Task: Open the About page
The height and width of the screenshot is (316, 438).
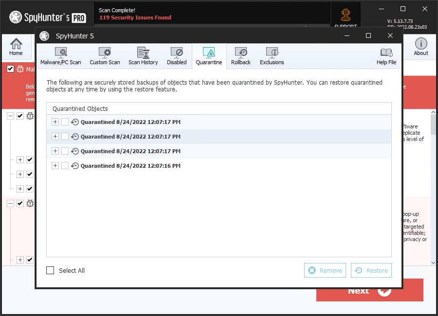Action: tap(421, 47)
